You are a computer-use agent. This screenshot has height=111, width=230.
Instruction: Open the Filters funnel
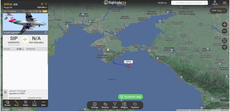[115, 105]
